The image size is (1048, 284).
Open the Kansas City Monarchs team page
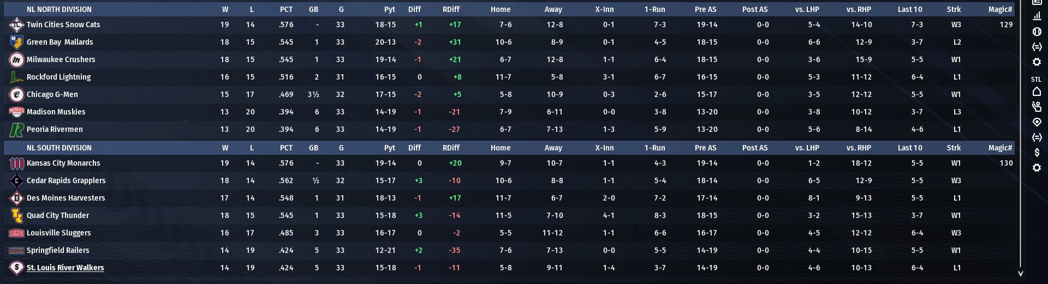[63, 163]
